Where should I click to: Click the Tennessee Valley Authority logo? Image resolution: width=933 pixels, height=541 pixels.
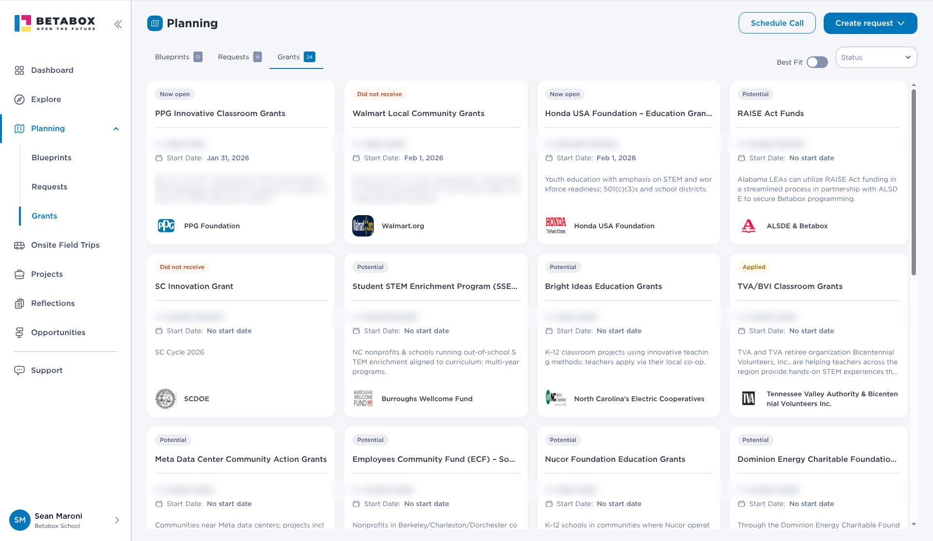(x=748, y=399)
